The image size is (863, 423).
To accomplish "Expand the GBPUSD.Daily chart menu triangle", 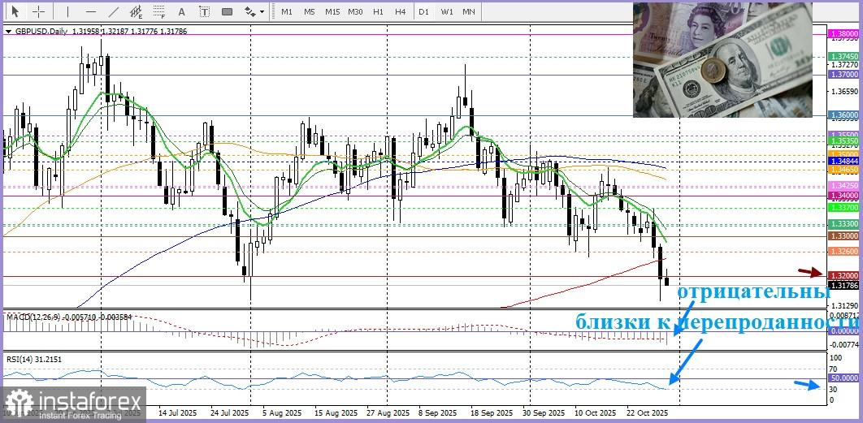I will pos(7,32).
